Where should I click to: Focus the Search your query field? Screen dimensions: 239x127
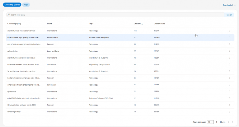click(x=115, y=15)
